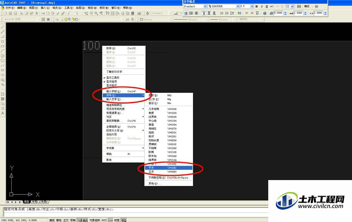Click 查找和替换 find and replace
Viewport: 352px width, 222px height.
pyautogui.click(x=124, y=121)
